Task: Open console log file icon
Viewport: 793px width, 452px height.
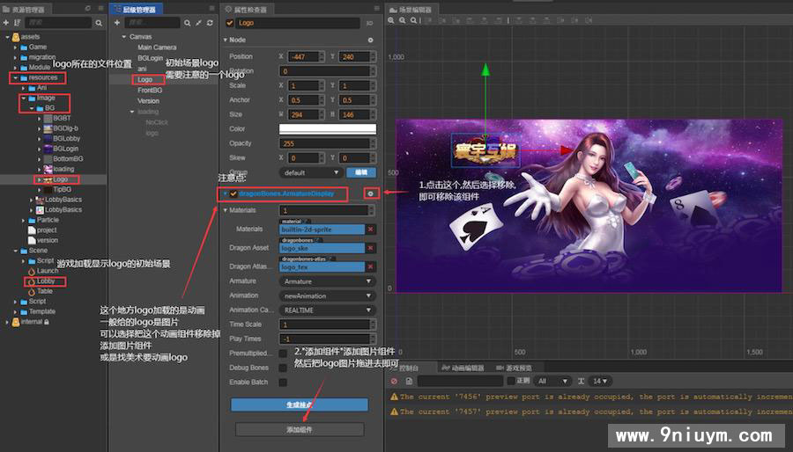Action: 409,381
